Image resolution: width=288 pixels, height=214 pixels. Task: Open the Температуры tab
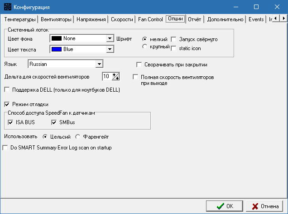pos(19,19)
